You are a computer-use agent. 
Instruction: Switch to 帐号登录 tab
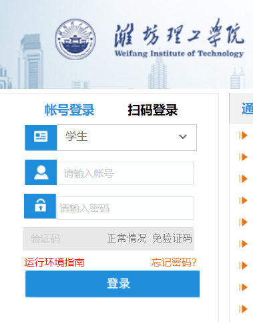69,110
